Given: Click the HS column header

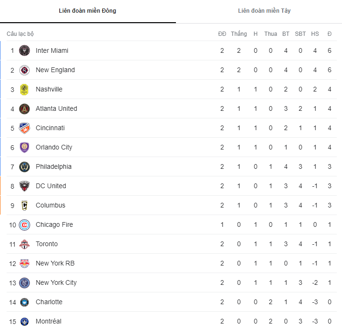Looking at the screenshot, I should [315, 34].
